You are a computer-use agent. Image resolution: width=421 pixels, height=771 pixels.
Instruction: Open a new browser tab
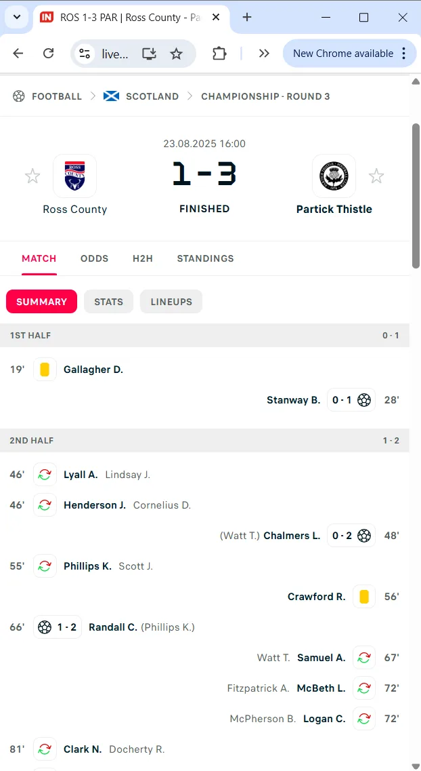[247, 18]
